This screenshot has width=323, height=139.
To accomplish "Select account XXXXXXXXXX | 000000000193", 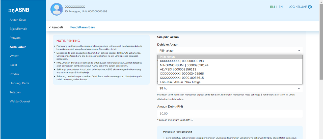I will click(230, 61).
